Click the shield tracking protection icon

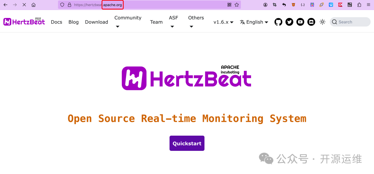point(62,5)
